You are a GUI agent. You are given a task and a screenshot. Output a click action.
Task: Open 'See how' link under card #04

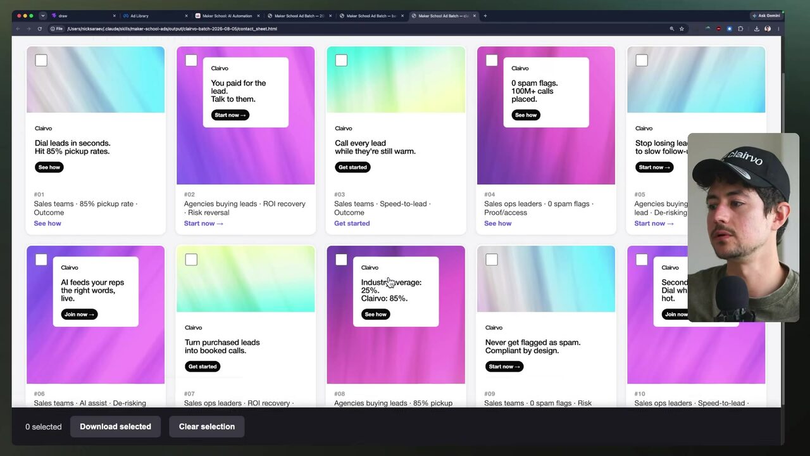click(x=498, y=224)
